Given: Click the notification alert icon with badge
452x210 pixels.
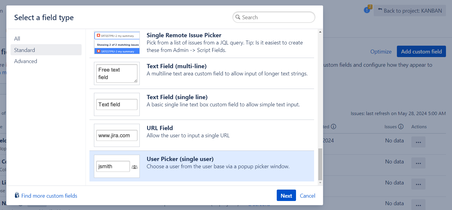Looking at the screenshot, I should coord(367,10).
